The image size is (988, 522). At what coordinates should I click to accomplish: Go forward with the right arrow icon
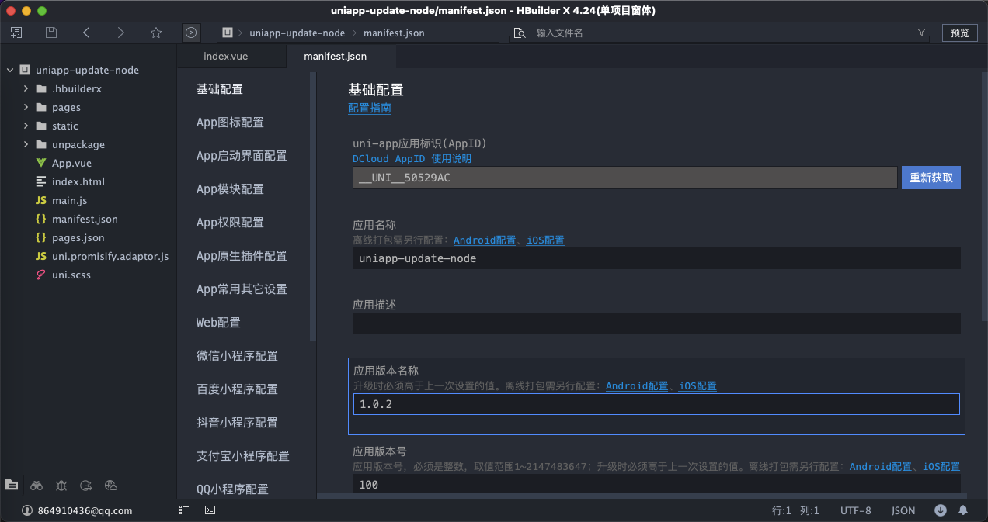tap(120, 33)
